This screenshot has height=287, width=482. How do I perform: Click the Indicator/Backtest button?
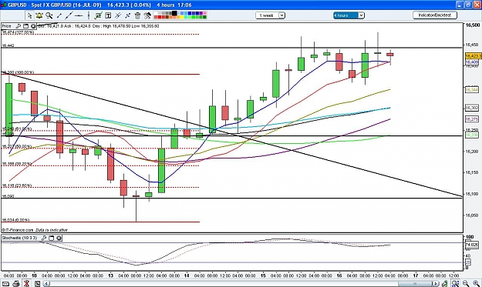click(x=435, y=15)
